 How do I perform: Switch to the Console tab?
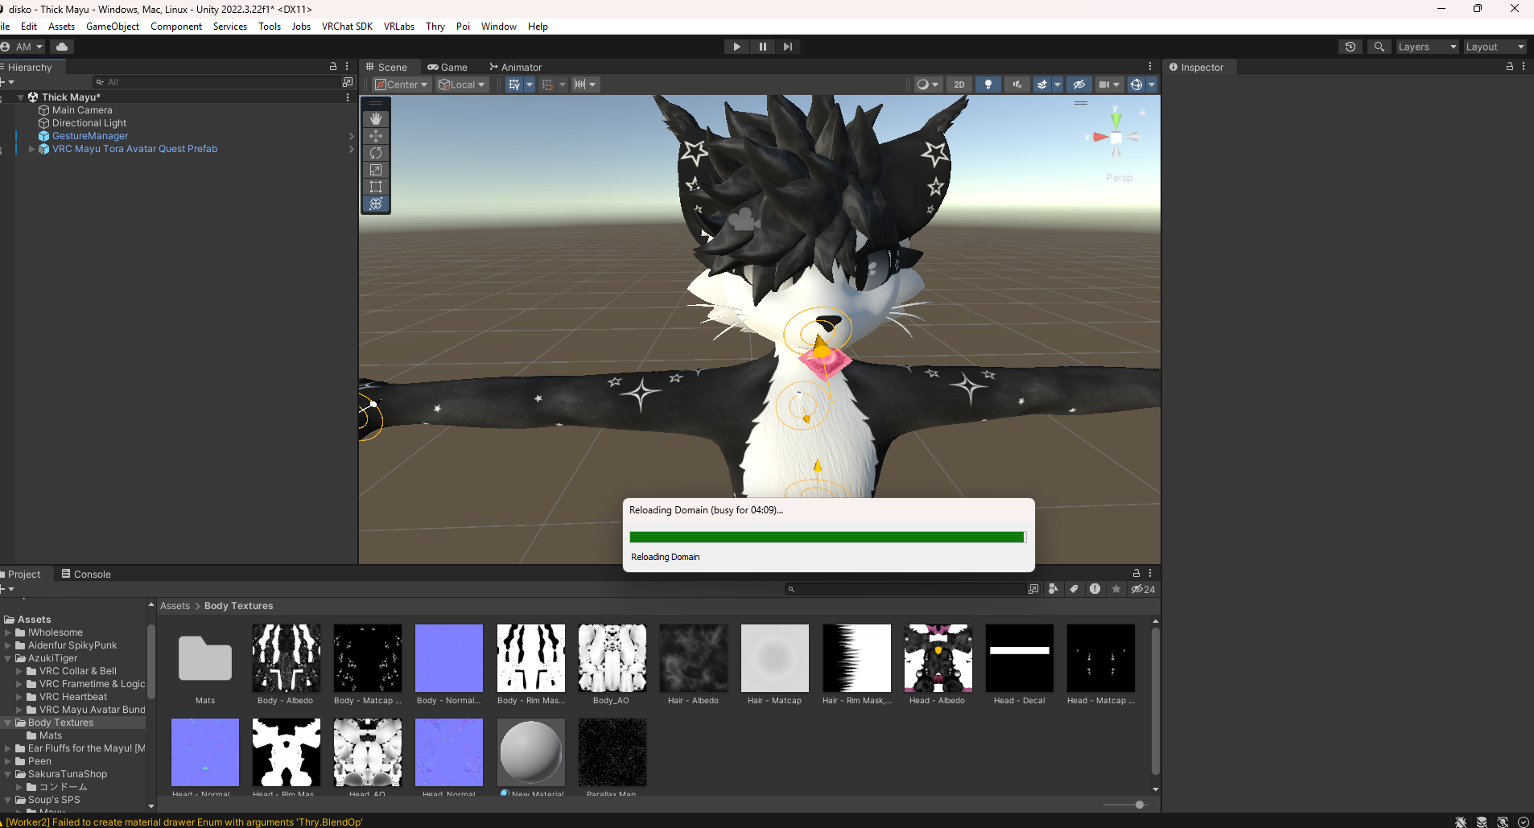[x=86, y=575]
